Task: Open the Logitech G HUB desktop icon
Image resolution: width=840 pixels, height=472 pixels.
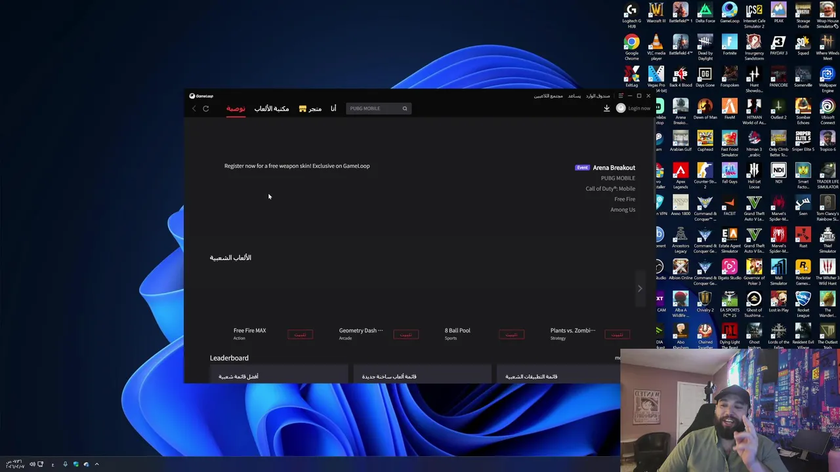Action: coord(631,16)
